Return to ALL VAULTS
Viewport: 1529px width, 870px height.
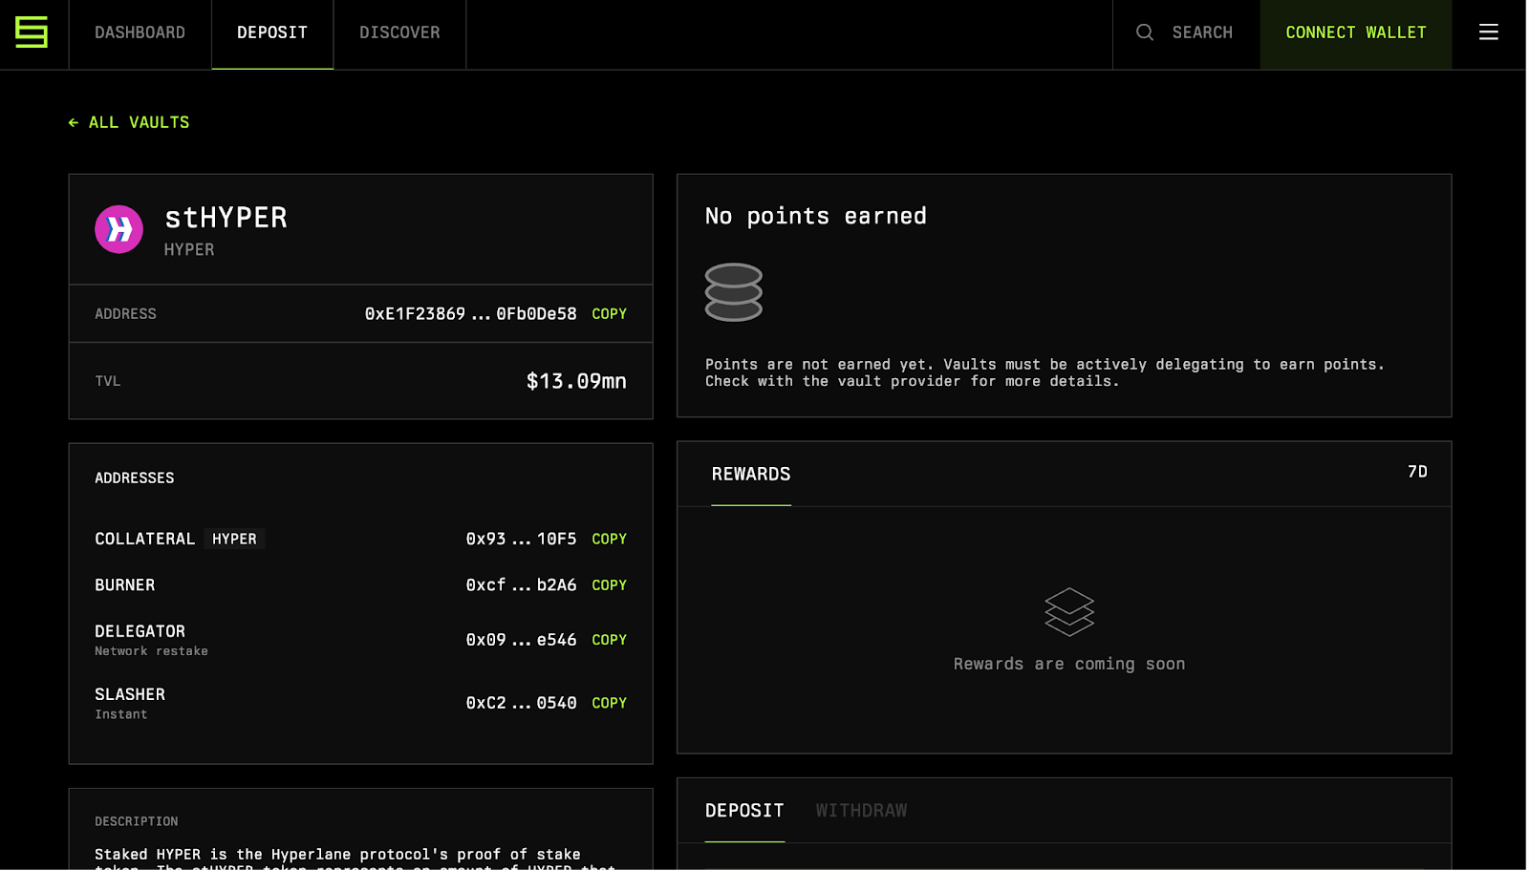click(x=139, y=122)
